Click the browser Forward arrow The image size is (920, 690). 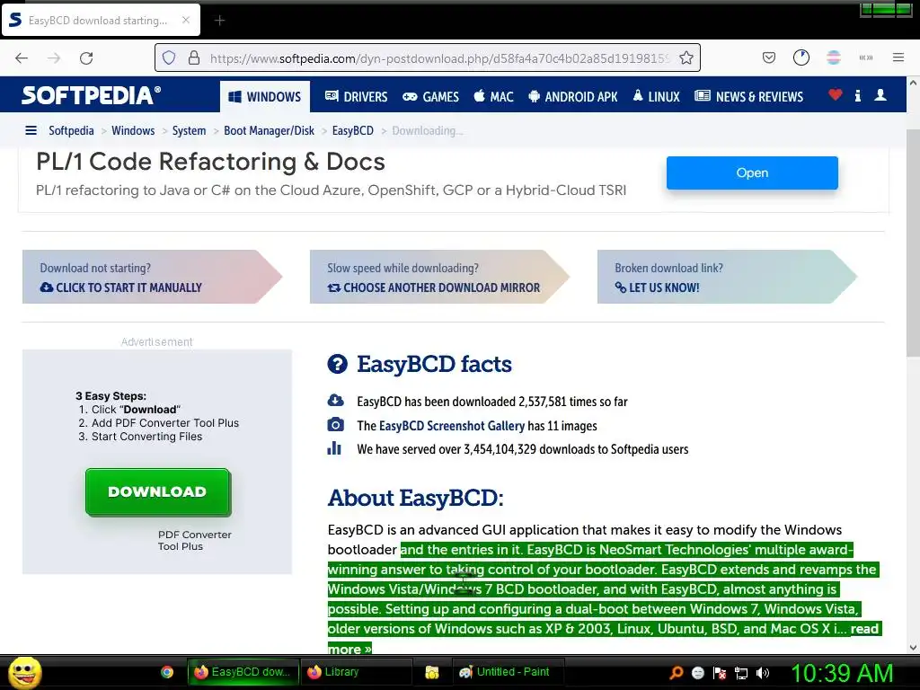tap(54, 58)
